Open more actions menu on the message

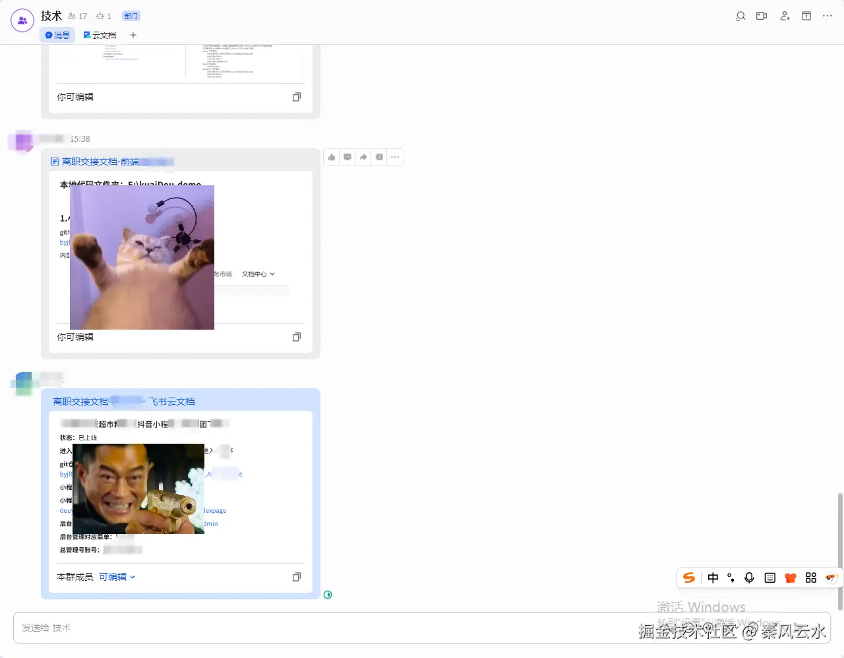point(395,157)
